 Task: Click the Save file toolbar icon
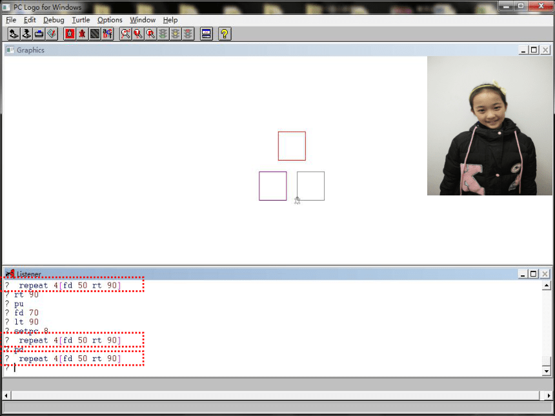click(26, 34)
